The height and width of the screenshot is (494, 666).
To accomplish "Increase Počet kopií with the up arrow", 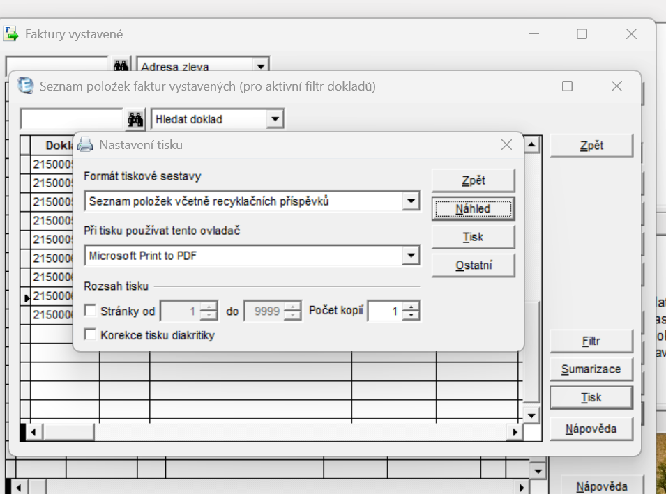I will click(412, 307).
